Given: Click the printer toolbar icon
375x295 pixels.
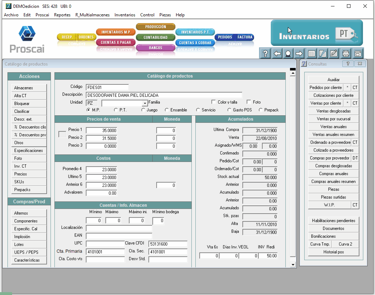Looking at the screenshot, I should 345,53.
